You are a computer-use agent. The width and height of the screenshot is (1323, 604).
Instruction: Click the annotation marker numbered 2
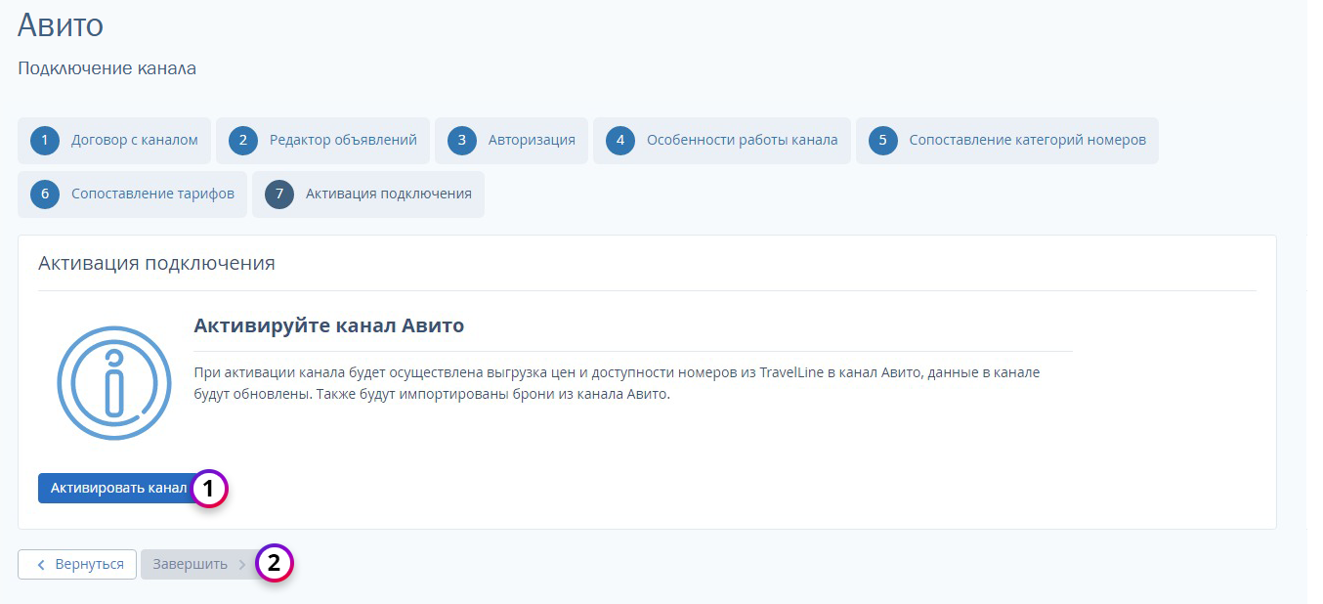274,563
